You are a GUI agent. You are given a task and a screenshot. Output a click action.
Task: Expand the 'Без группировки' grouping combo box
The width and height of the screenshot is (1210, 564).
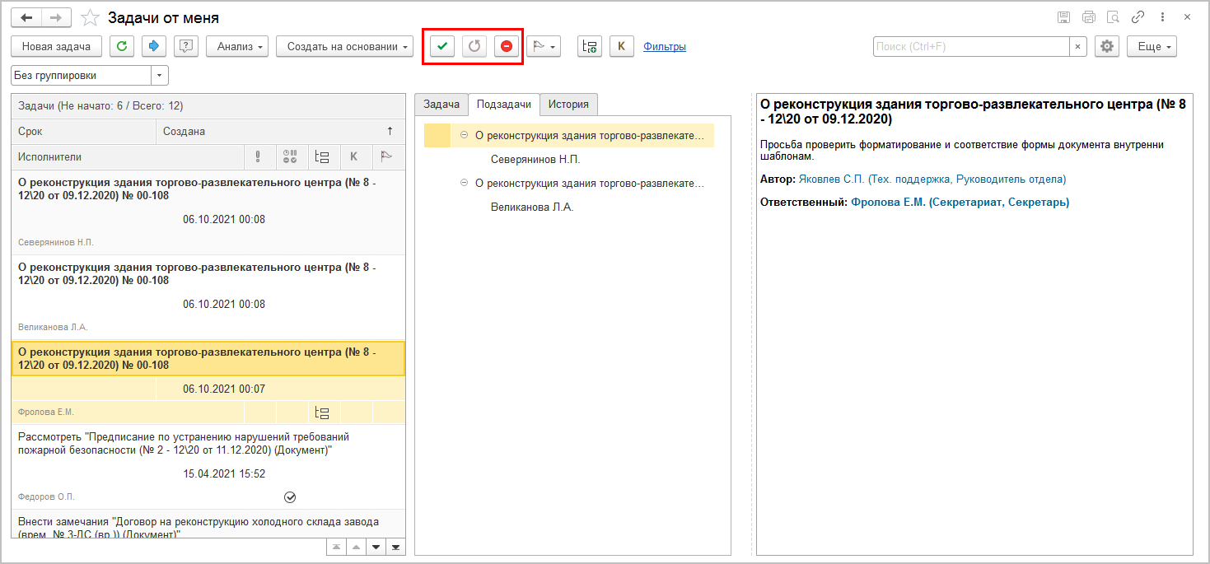click(x=160, y=76)
